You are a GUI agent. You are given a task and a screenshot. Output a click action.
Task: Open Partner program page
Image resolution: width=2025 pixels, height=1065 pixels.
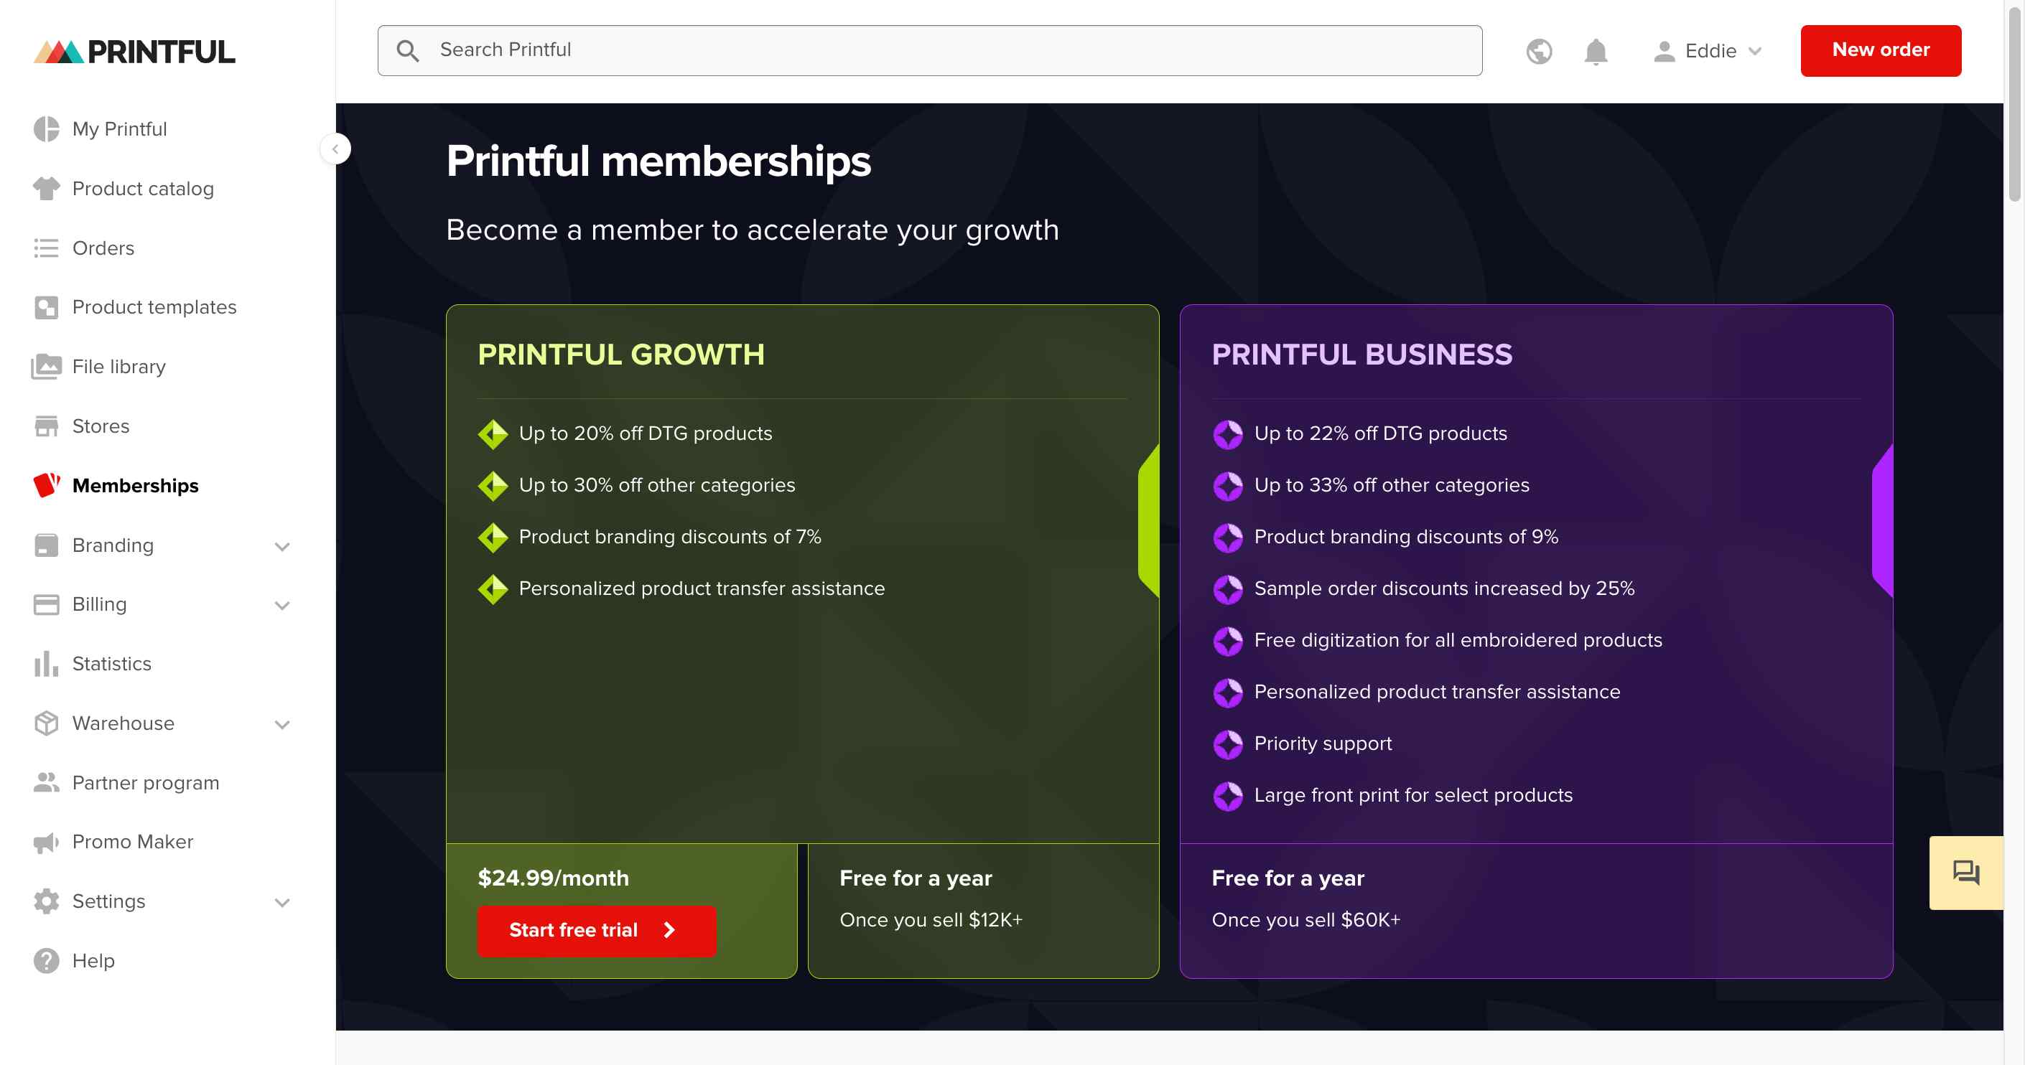146,783
